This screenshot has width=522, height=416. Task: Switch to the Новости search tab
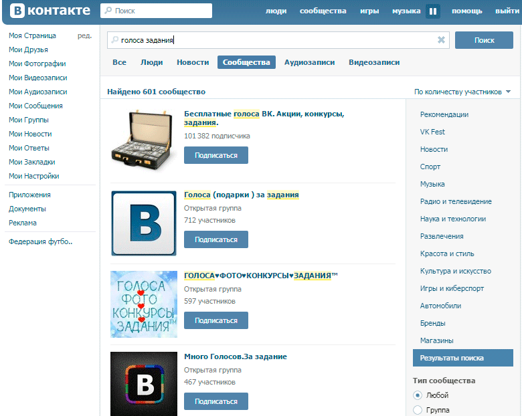click(193, 62)
